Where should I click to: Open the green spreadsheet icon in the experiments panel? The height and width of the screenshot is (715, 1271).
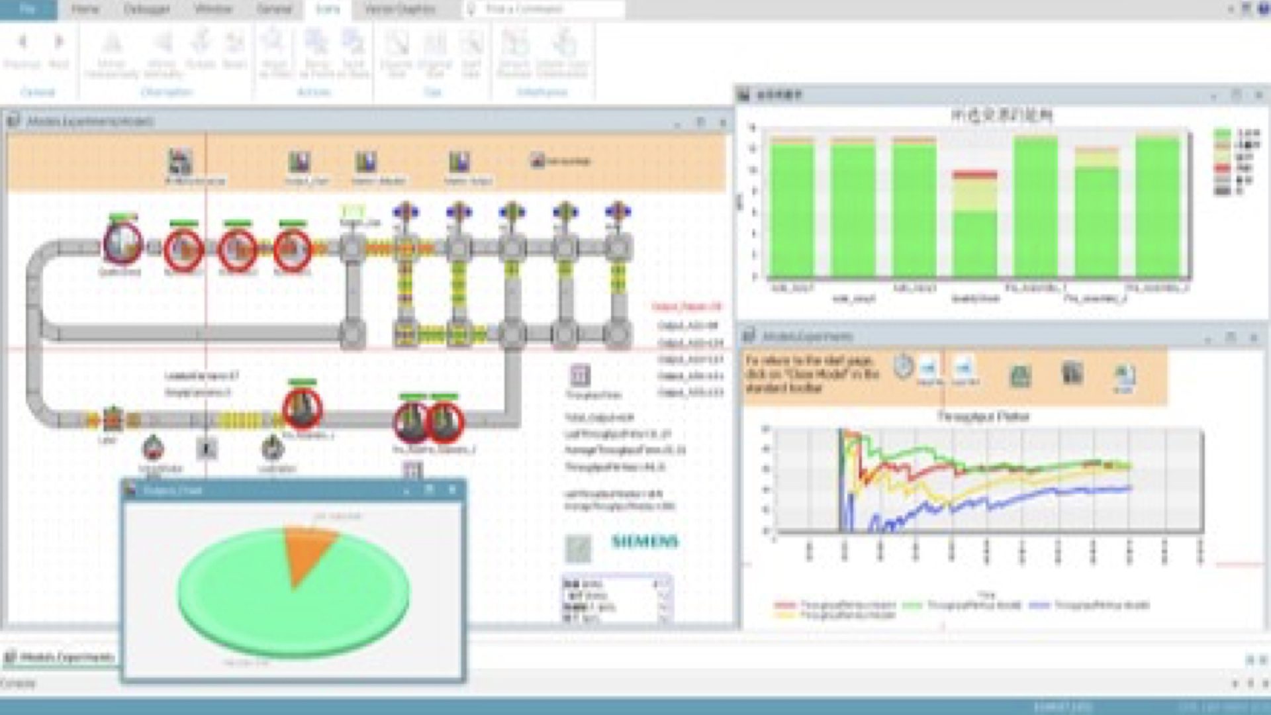pyautogui.click(x=1020, y=376)
